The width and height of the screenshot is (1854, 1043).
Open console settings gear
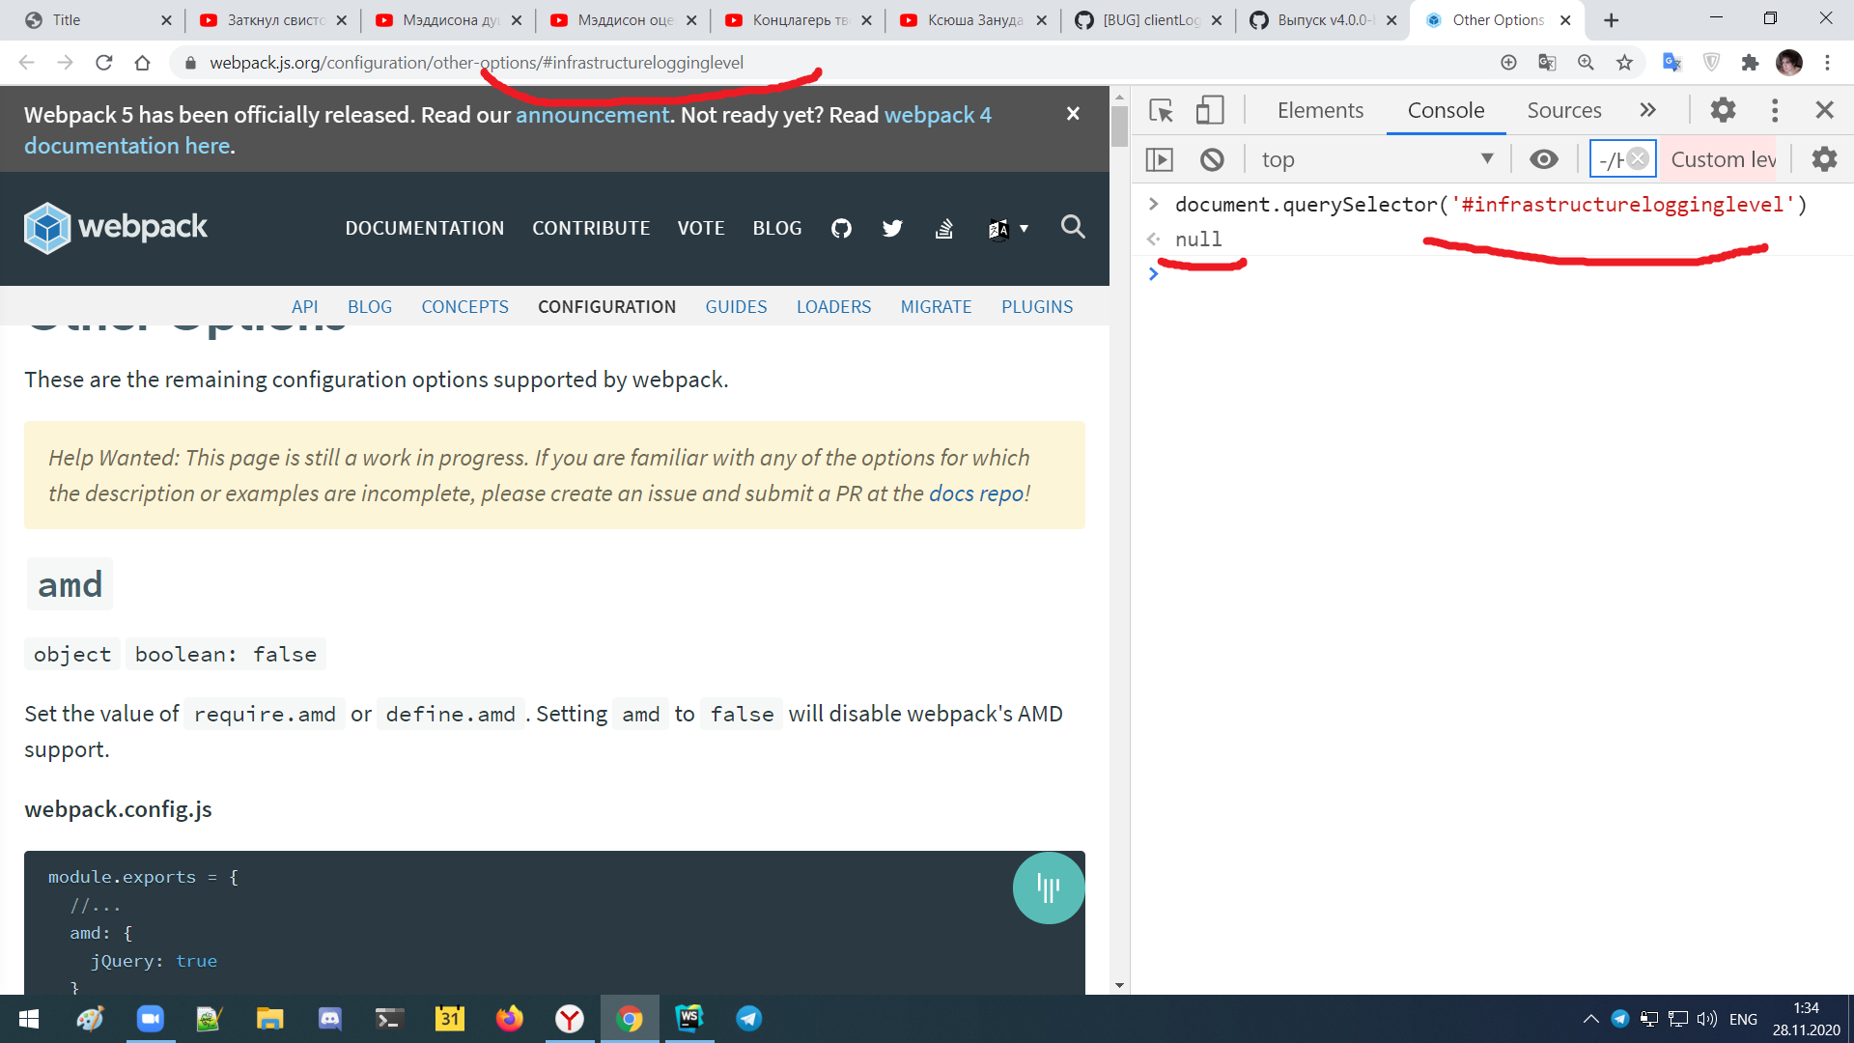[1823, 158]
